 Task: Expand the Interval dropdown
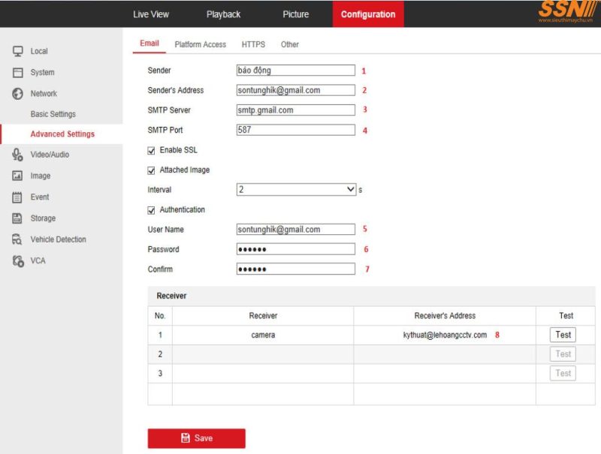[296, 190]
